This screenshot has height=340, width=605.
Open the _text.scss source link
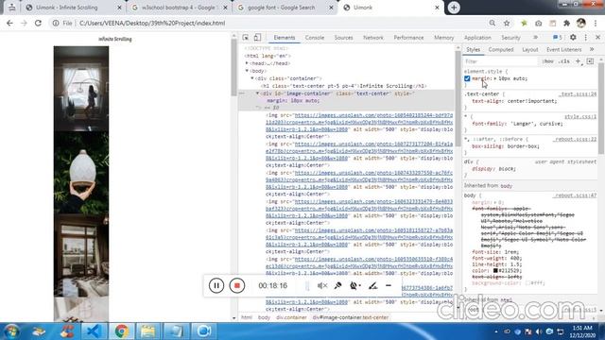tap(578, 94)
